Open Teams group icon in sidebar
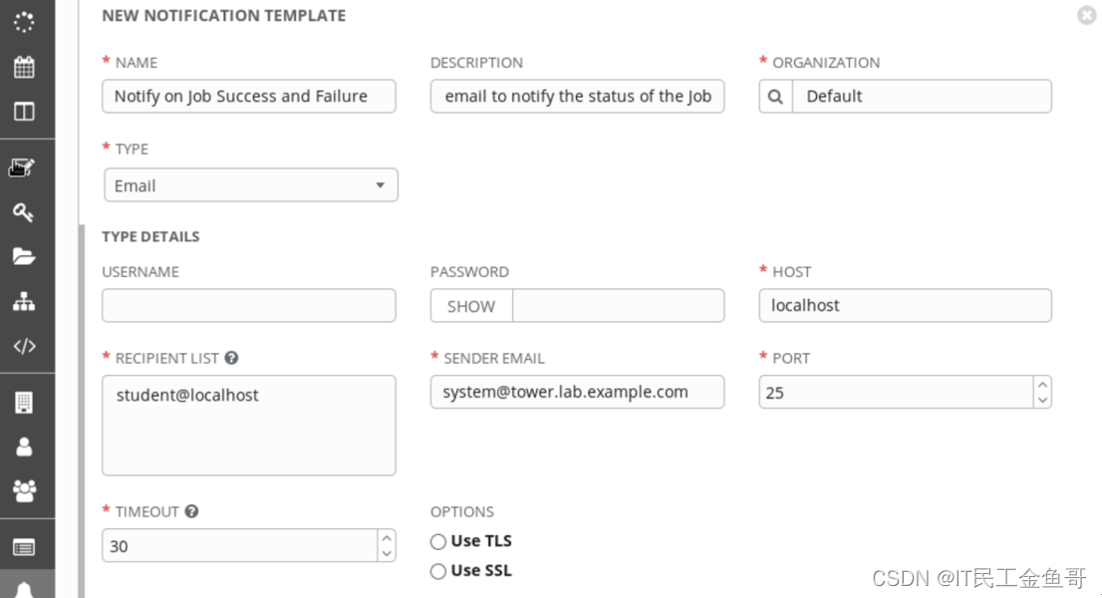1102x598 pixels. click(24, 489)
